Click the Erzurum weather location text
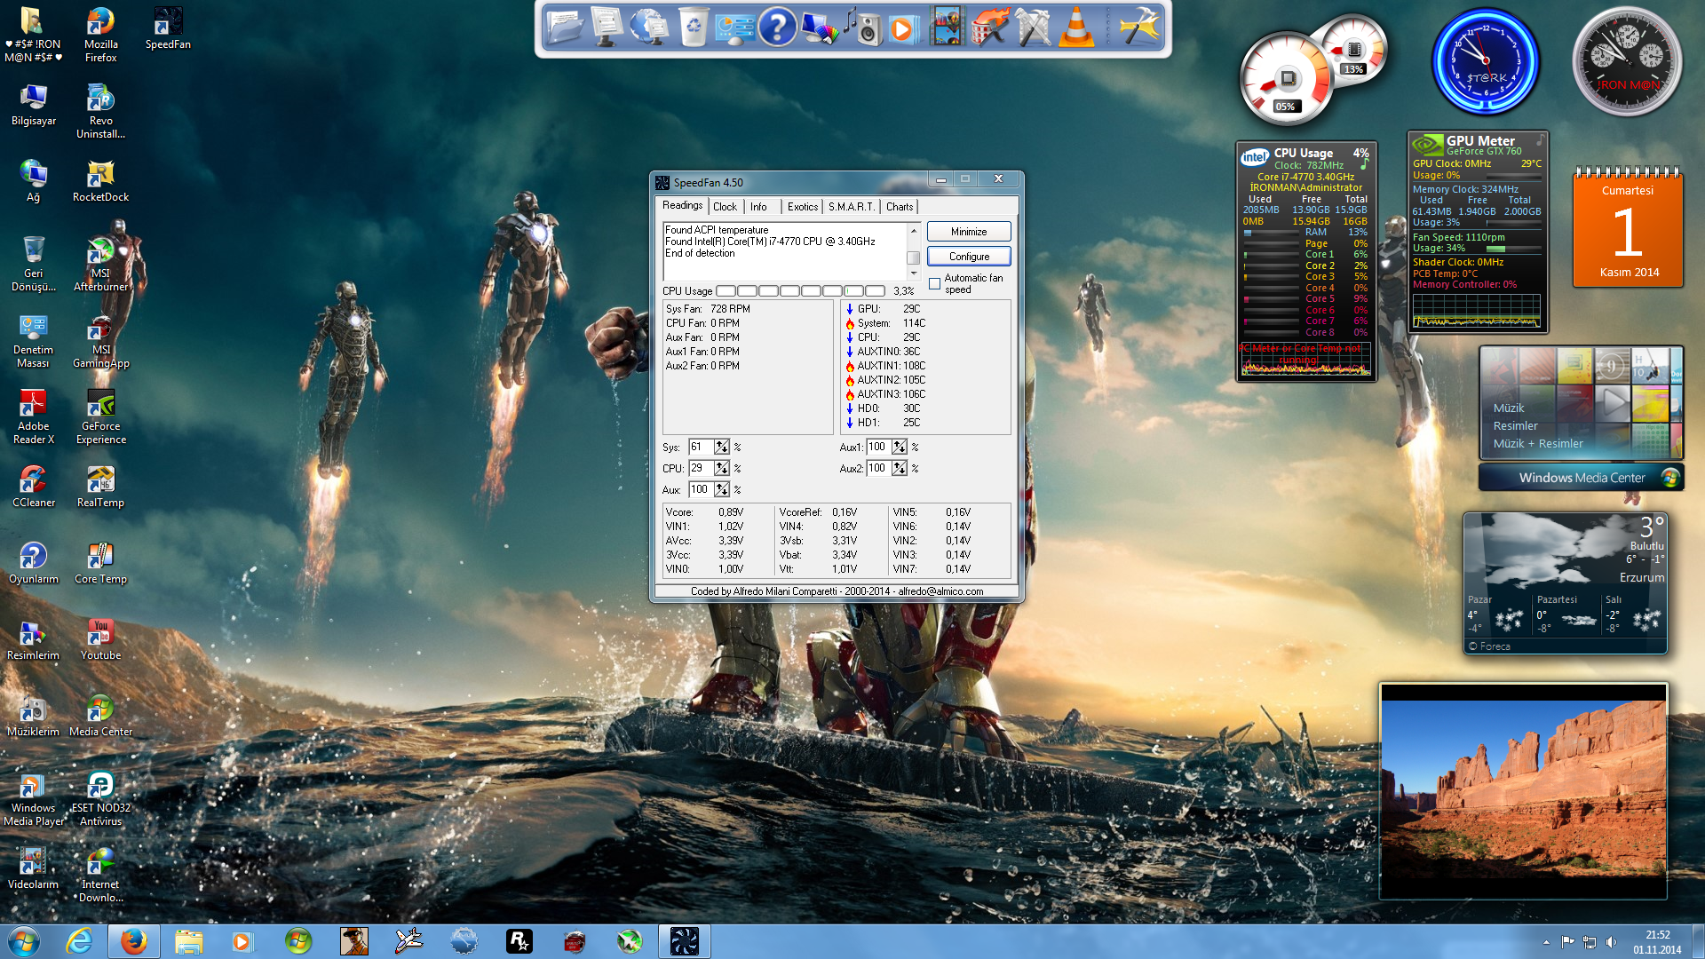The image size is (1705, 959). click(1641, 578)
